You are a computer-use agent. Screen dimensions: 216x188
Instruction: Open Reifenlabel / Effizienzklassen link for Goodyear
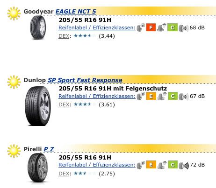pos(97,28)
